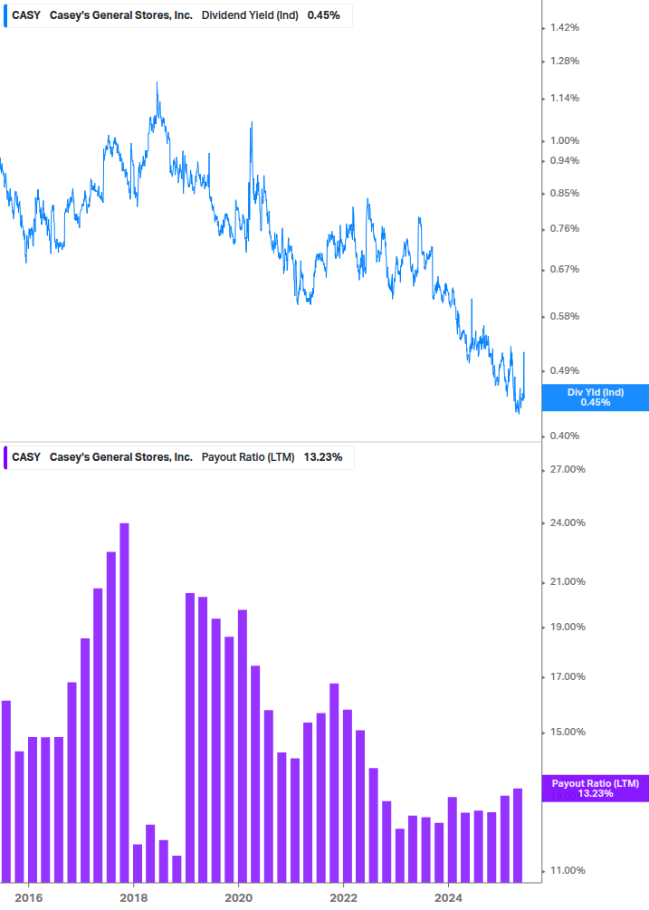Click the 2020 label on time axis
The width and height of the screenshot is (649, 910).
pyautogui.click(x=238, y=898)
